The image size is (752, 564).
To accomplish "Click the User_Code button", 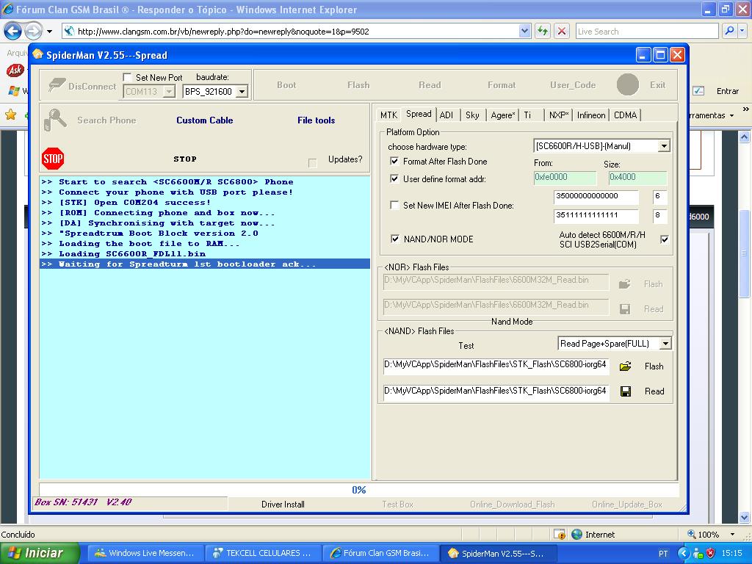I will [x=573, y=85].
